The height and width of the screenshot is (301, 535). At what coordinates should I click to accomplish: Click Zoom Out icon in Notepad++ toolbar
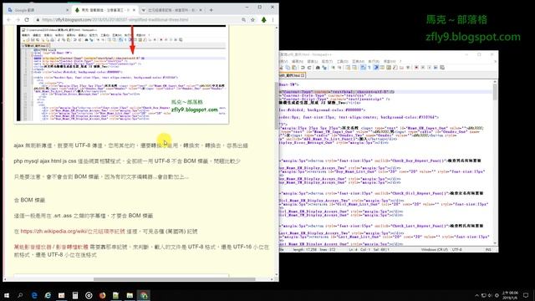tap(339, 68)
